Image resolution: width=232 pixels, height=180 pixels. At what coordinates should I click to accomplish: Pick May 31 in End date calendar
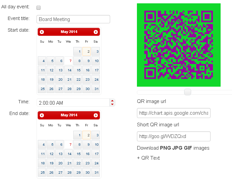96,172
